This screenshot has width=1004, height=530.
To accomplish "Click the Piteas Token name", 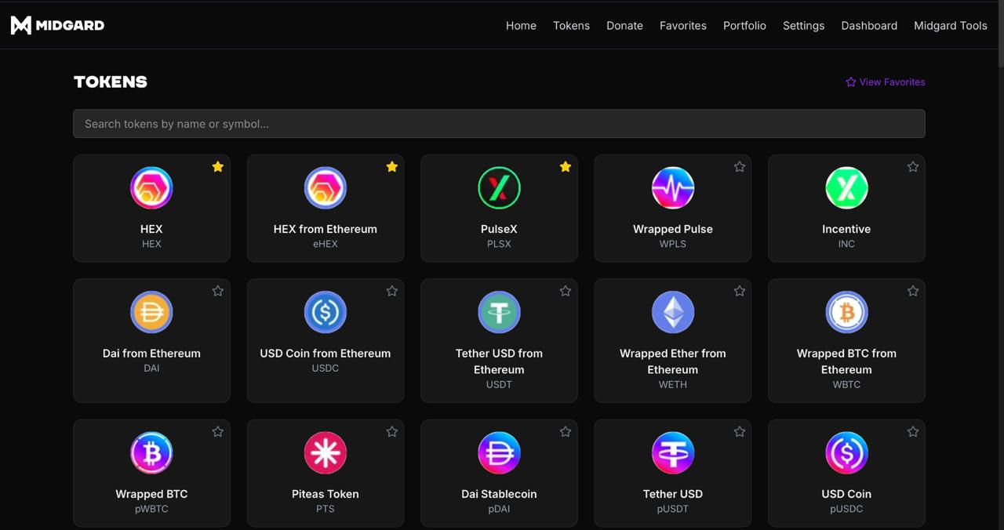I will click(x=326, y=494).
